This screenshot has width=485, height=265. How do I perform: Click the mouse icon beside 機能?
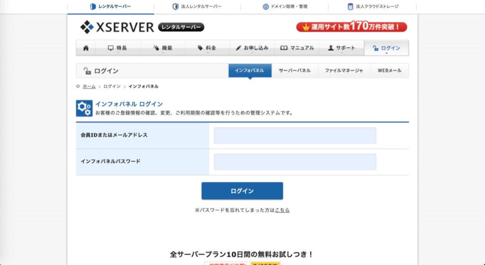pyautogui.click(x=156, y=48)
